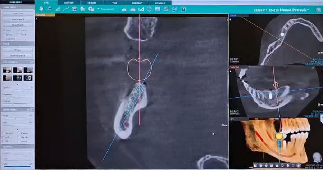323x170 pixels.
Task: Open the second Clipping dropdown
Action: pos(17,158)
